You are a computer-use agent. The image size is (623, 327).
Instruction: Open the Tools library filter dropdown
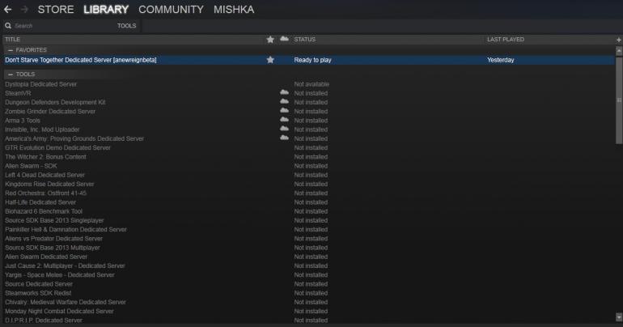click(126, 26)
